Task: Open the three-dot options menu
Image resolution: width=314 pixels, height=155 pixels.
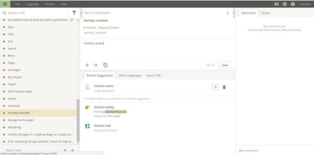Action: coord(228,13)
